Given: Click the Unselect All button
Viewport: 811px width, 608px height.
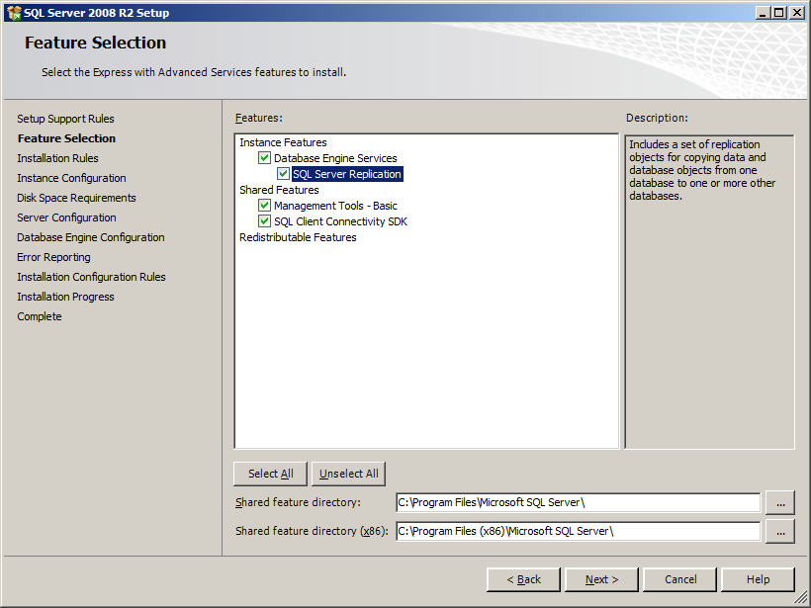Looking at the screenshot, I should point(348,474).
